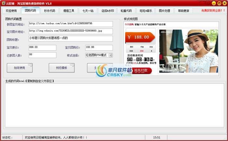228x141 pixels.
Task: Click the 15:51 time in status bar
Action: [157, 137]
